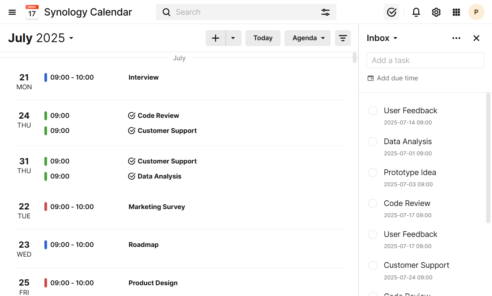Click the Today button
Image resolution: width=492 pixels, height=296 pixels.
263,38
